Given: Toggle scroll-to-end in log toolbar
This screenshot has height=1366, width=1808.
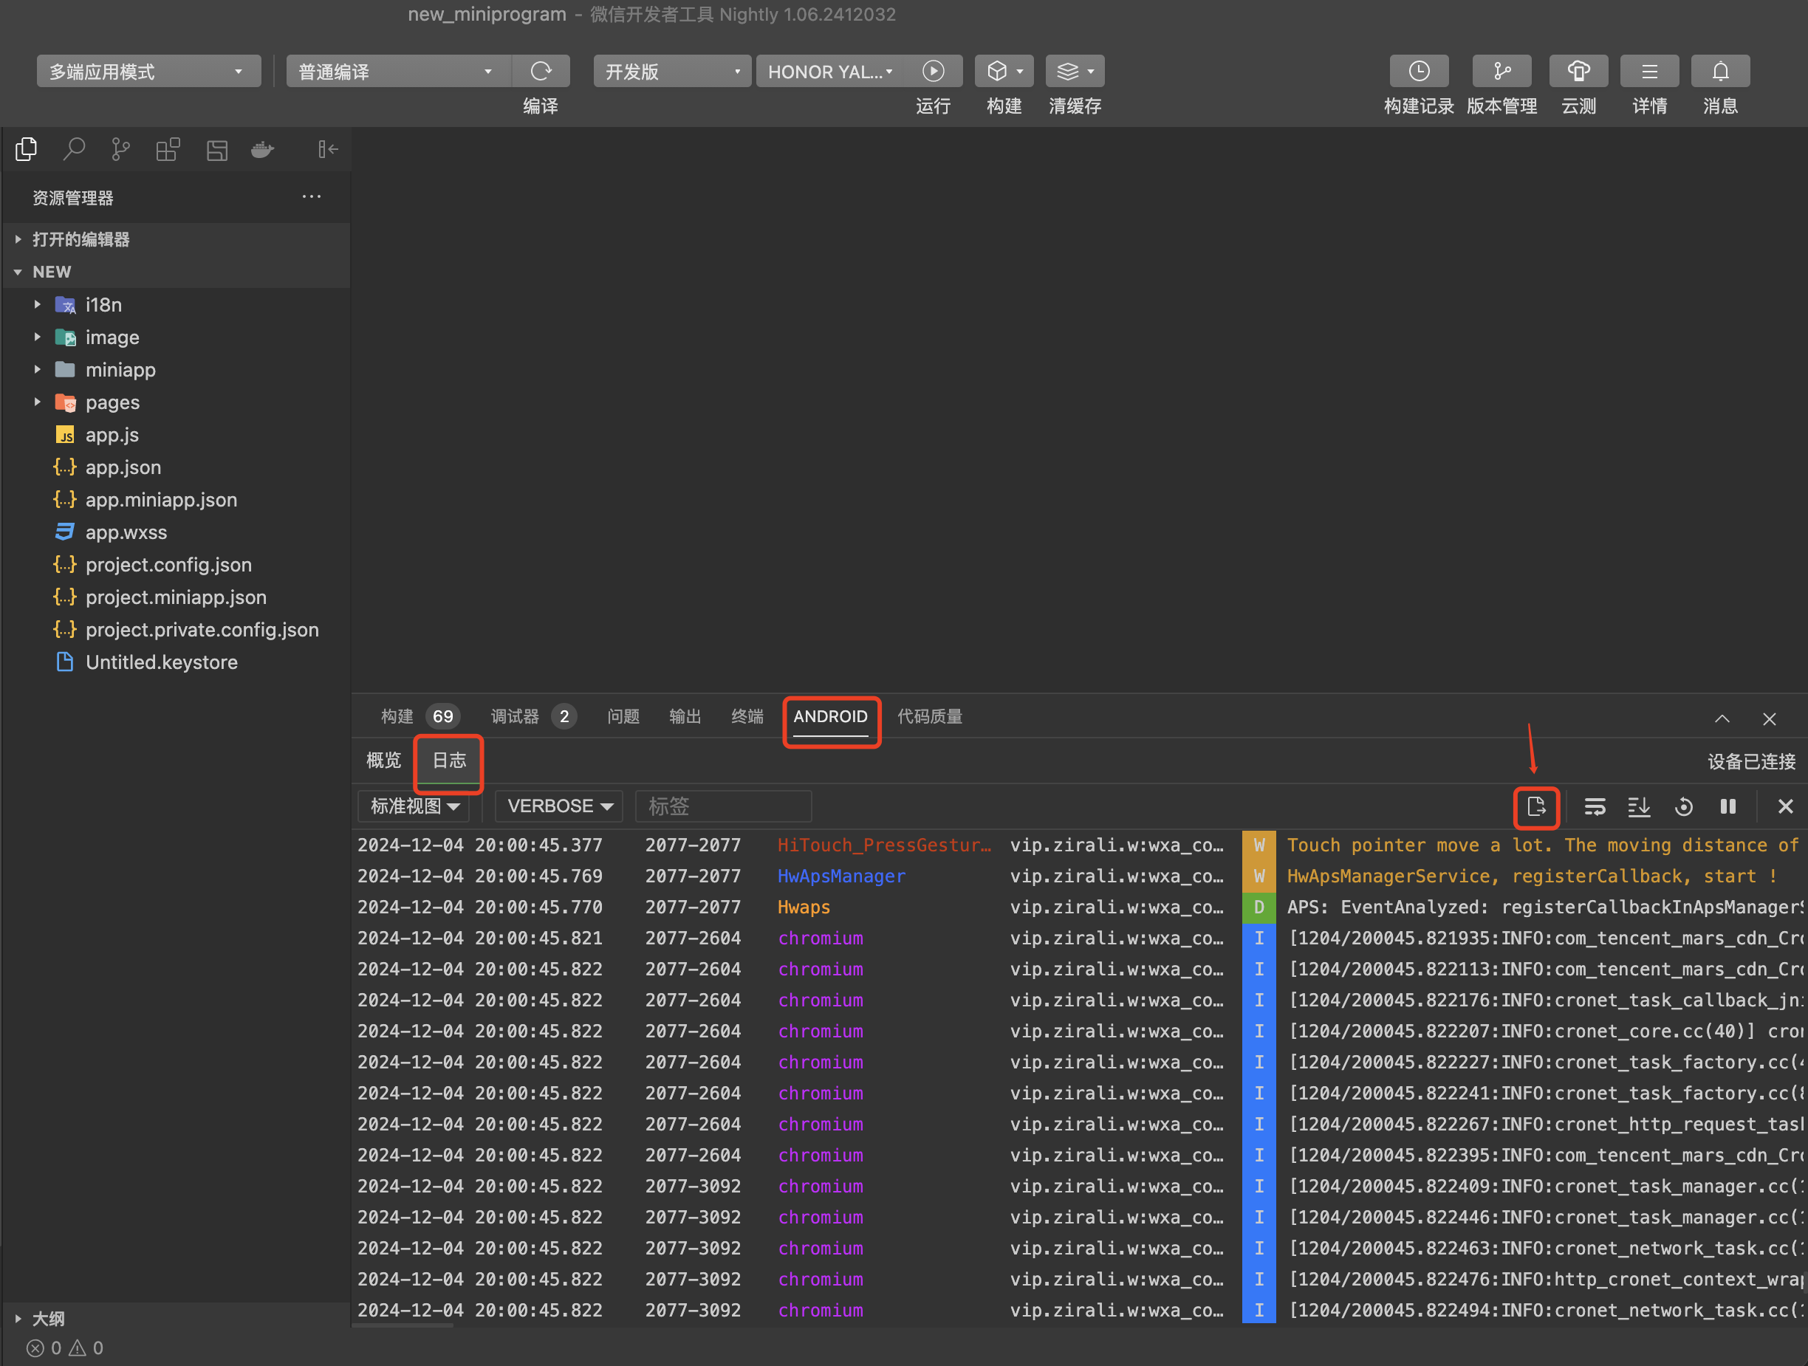Looking at the screenshot, I should 1639,806.
